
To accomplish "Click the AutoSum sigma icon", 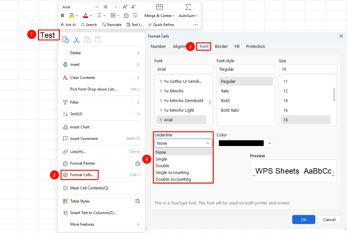I will pos(188,7).
